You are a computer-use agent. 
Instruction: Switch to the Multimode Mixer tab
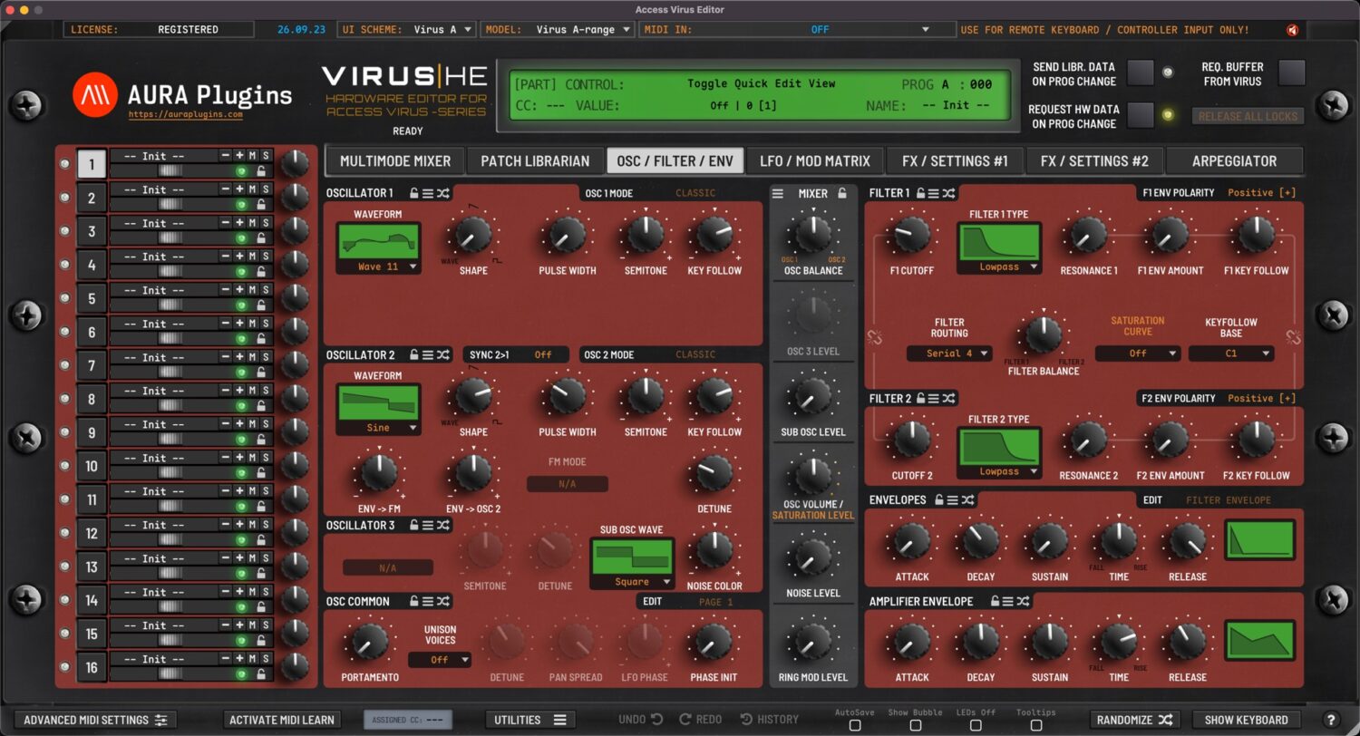click(x=395, y=161)
